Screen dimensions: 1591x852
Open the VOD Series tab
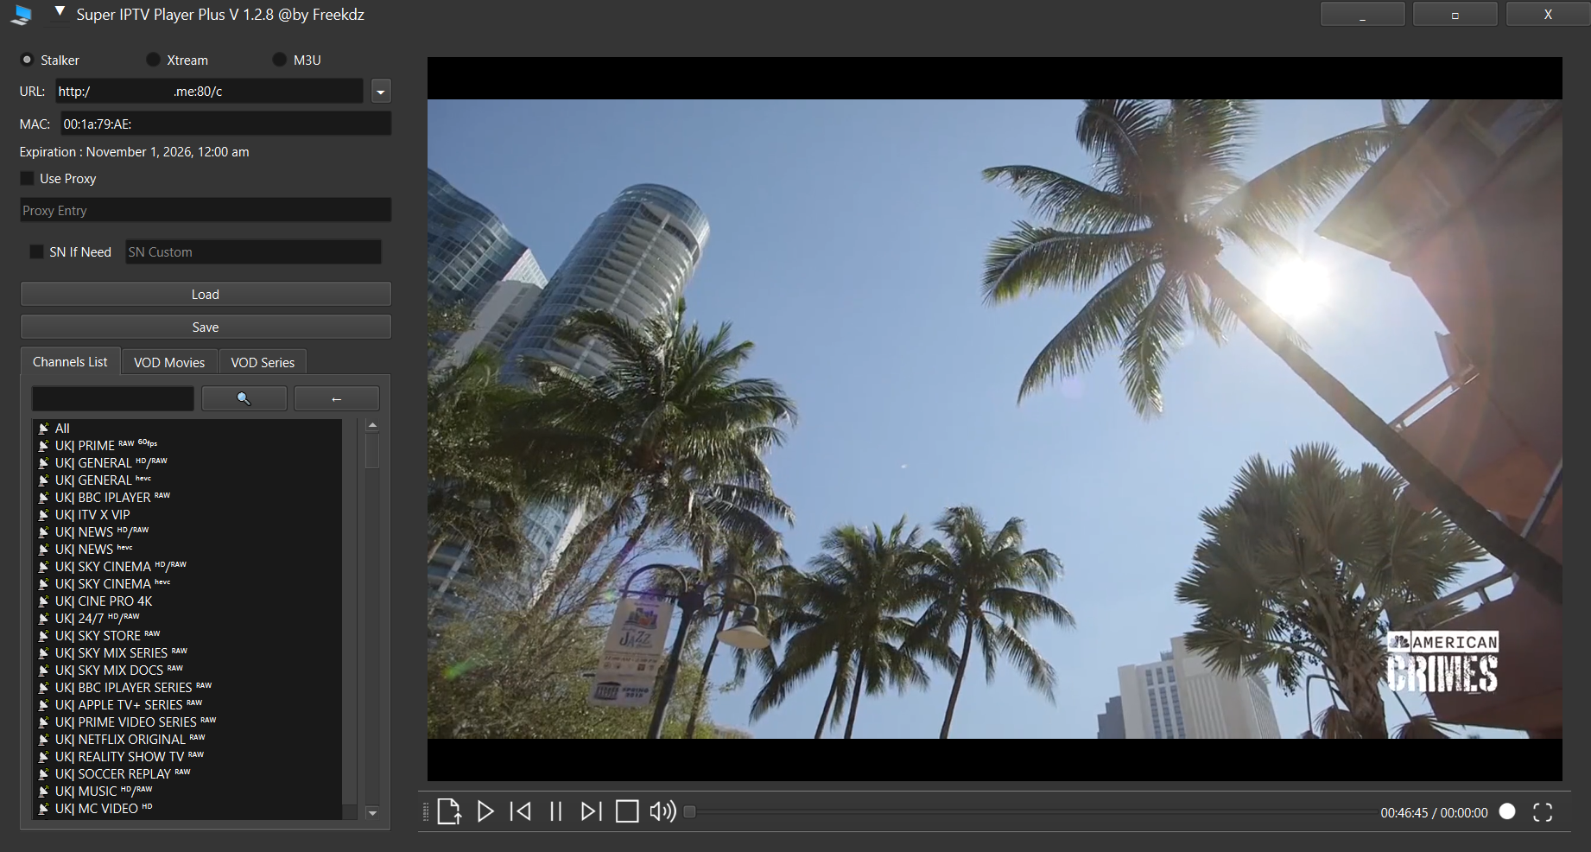(x=263, y=362)
